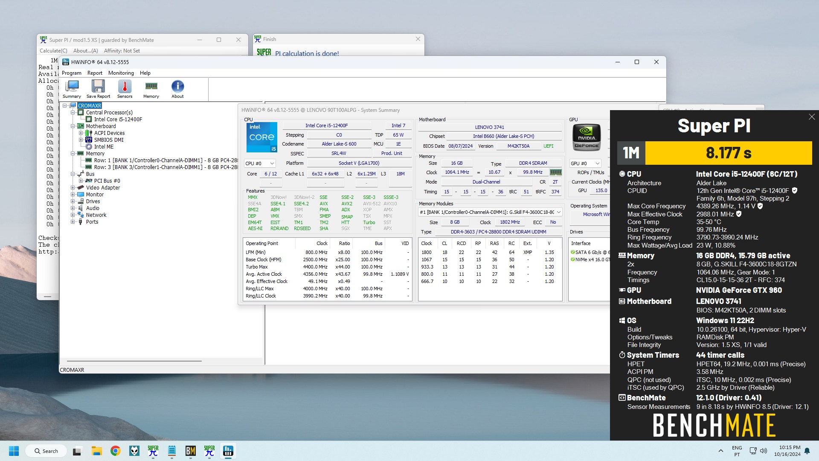Click the HWiNFO taskbar icon
Image resolution: width=819 pixels, height=461 pixels.
[x=228, y=451]
